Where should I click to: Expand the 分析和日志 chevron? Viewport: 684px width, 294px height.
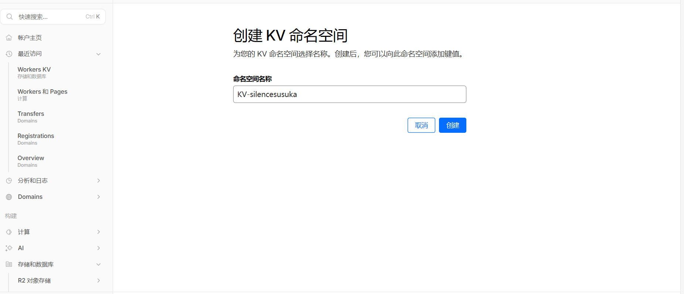click(99, 181)
